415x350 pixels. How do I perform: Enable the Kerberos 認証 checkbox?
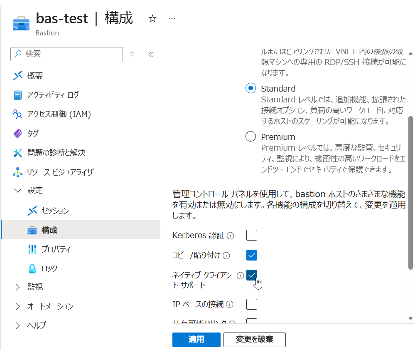point(252,235)
